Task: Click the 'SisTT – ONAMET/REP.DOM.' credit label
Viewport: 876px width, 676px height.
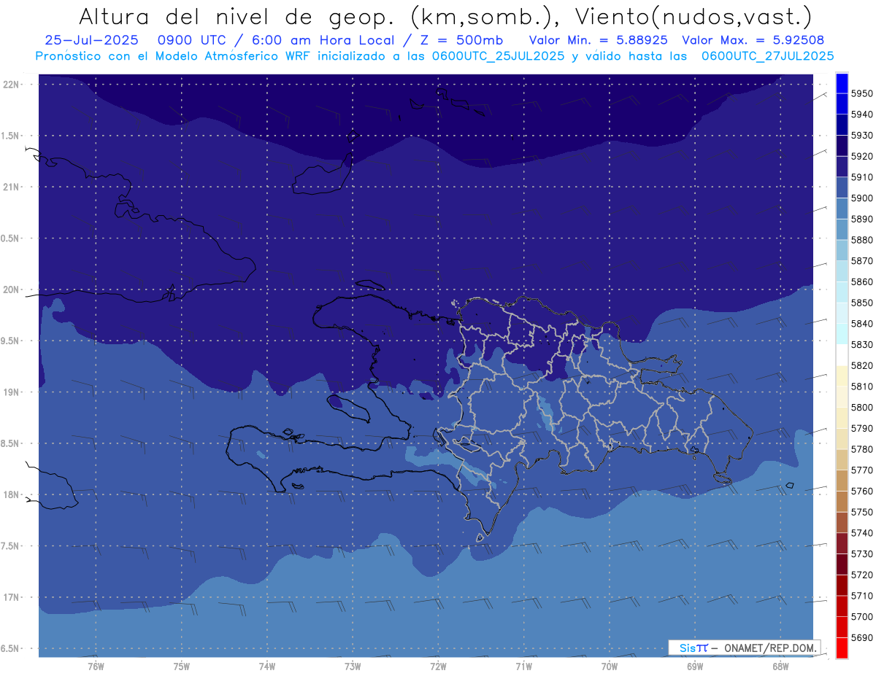Action: pyautogui.click(x=745, y=648)
